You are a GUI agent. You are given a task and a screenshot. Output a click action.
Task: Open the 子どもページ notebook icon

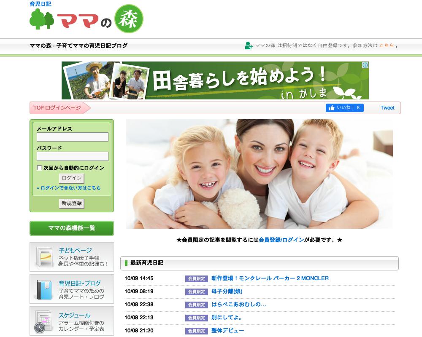[x=44, y=257]
